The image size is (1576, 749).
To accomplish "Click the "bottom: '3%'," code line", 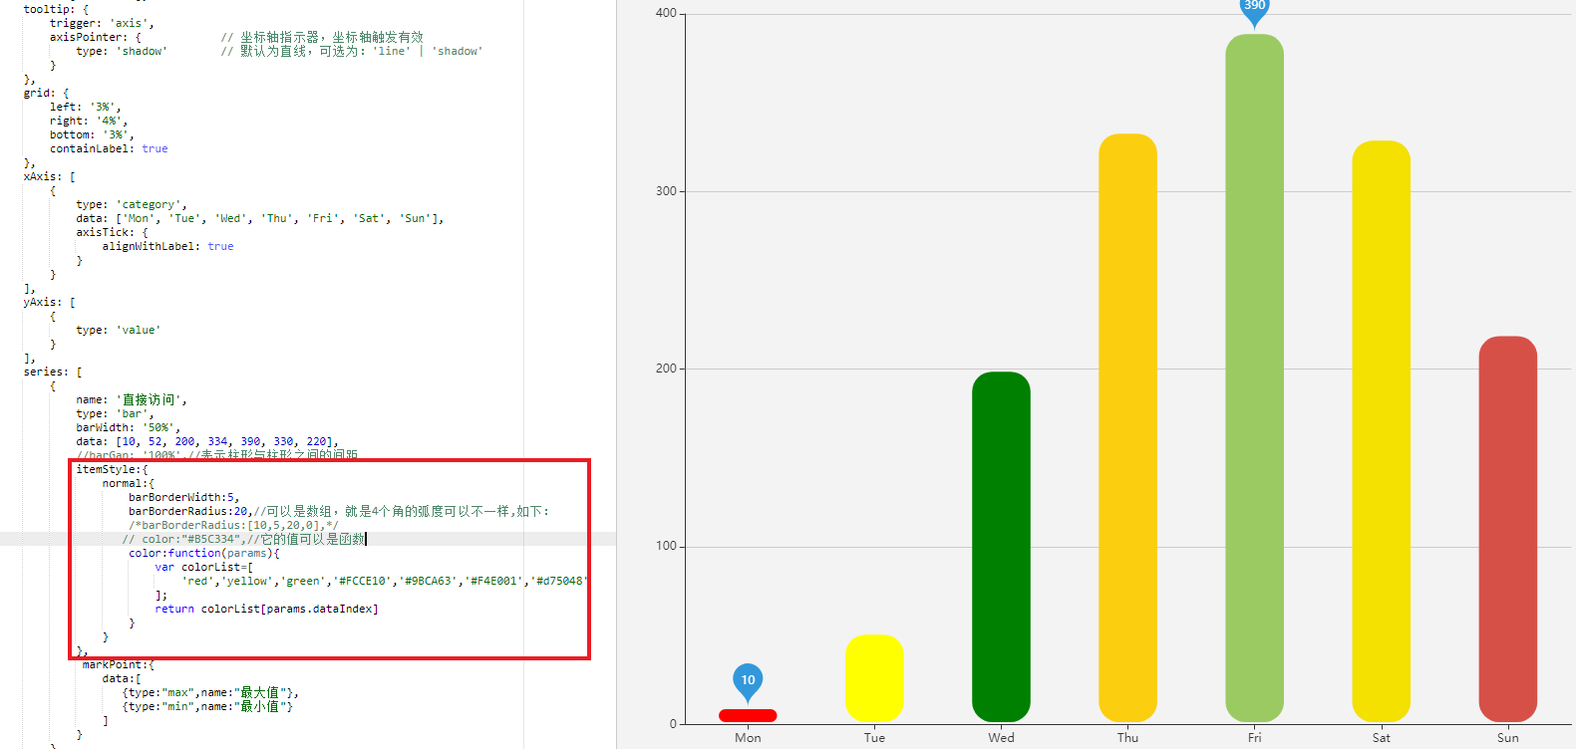I will tap(92, 134).
